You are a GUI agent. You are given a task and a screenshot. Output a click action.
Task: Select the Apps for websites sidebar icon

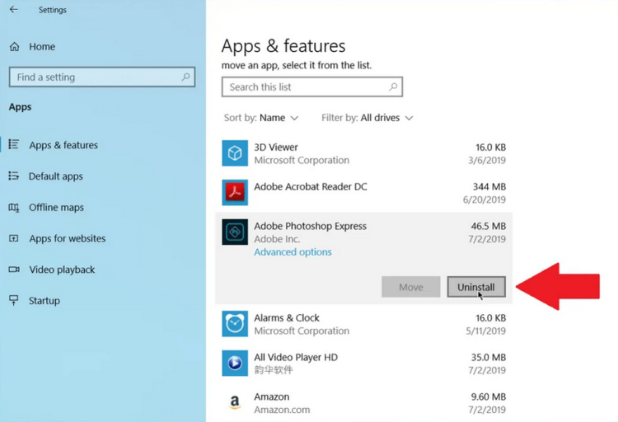click(14, 238)
